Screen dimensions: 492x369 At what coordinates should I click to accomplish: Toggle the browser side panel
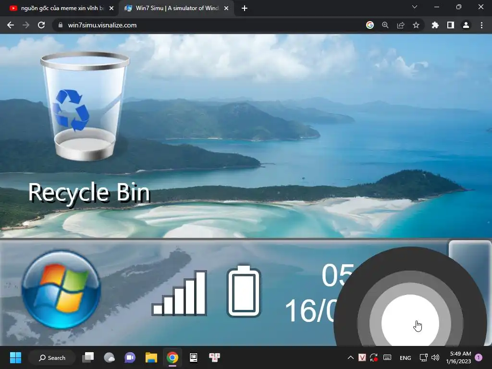click(x=451, y=25)
